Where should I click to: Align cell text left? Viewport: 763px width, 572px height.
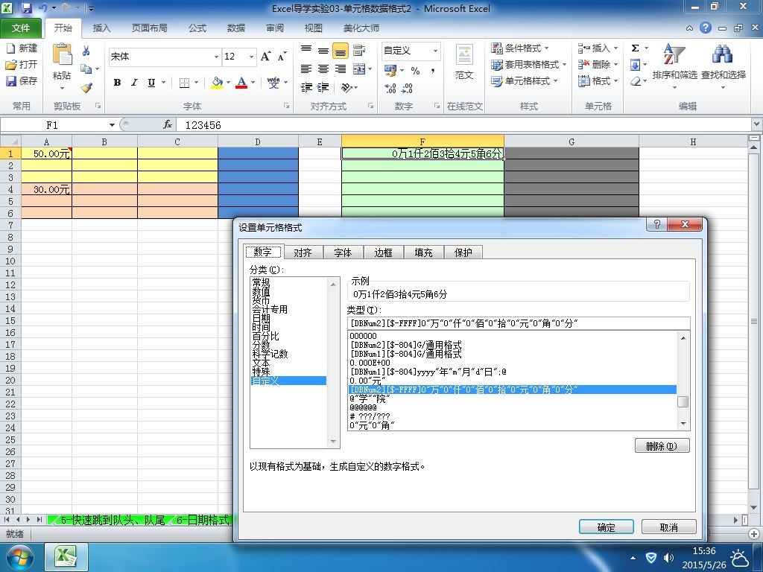coord(306,69)
